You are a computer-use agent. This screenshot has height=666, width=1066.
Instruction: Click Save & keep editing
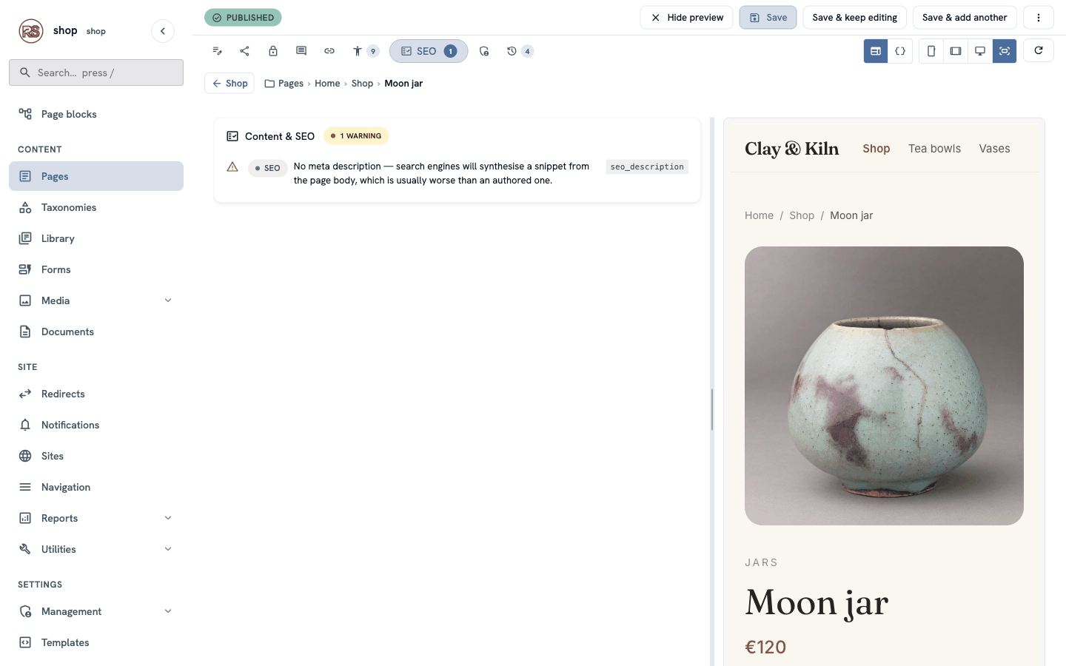coord(854,18)
